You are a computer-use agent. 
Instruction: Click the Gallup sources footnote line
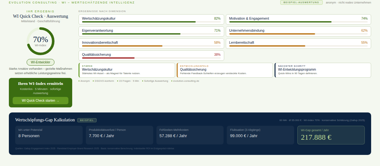coord(95,148)
